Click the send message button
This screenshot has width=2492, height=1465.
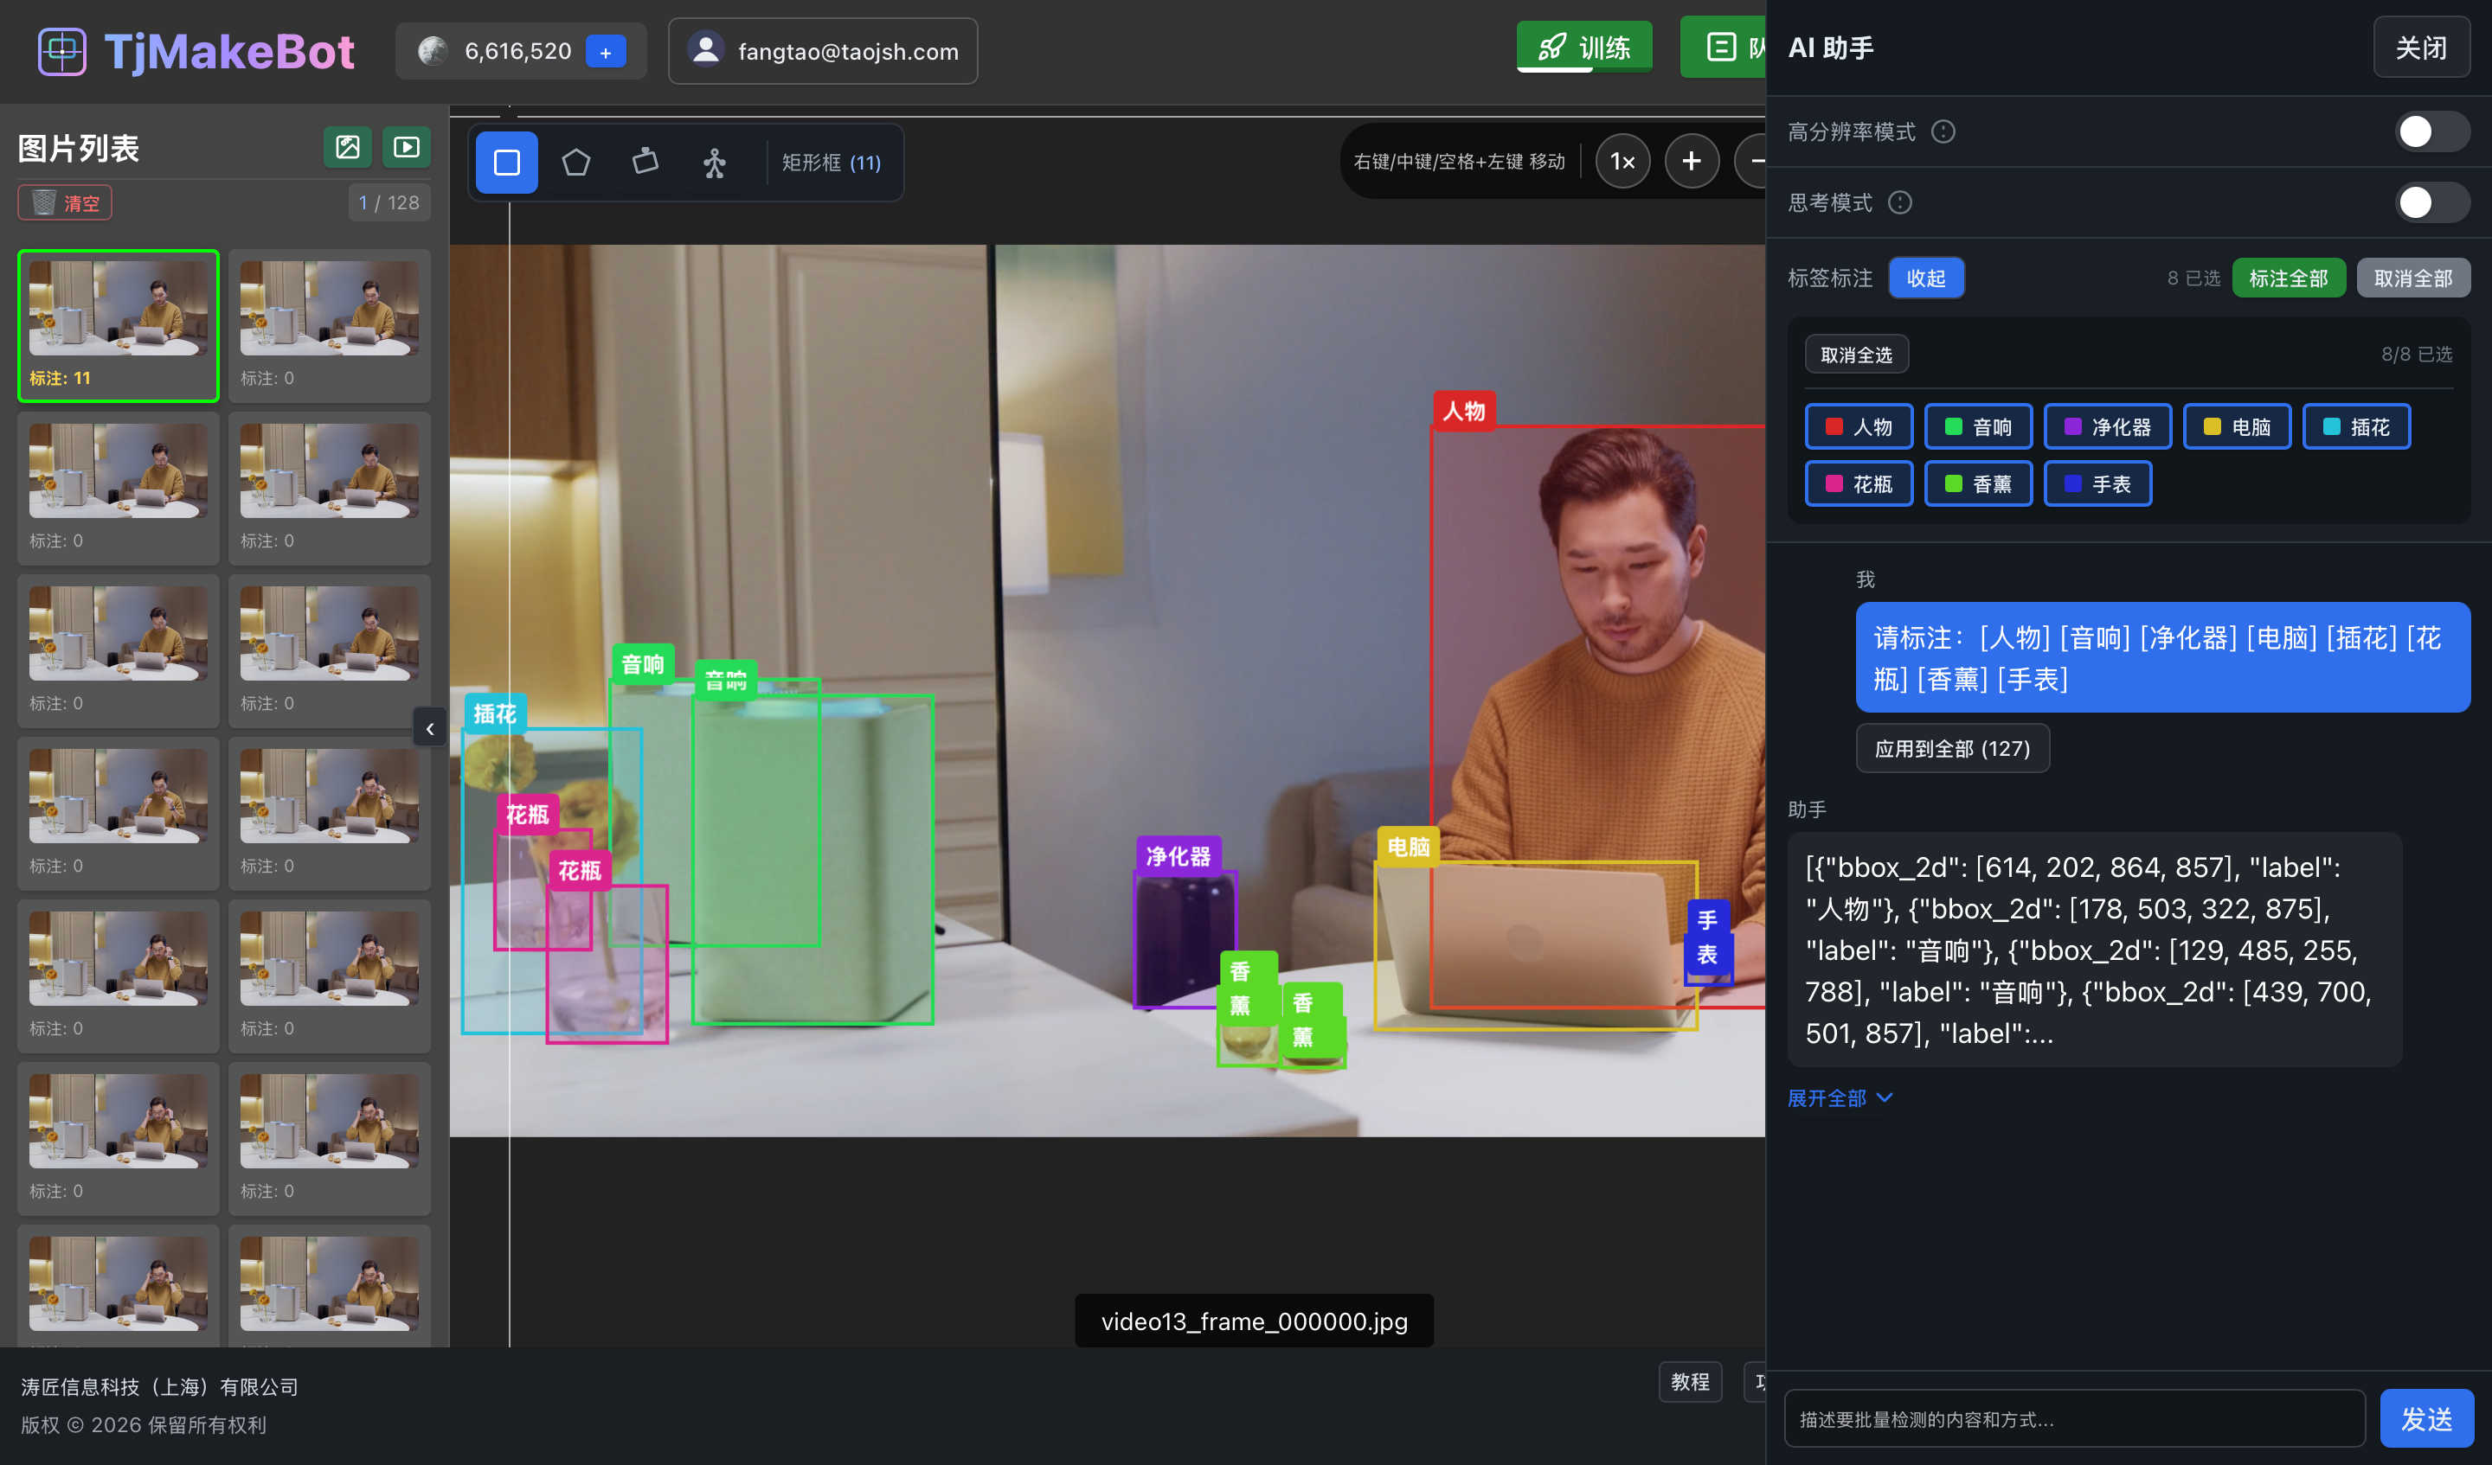pyautogui.click(x=2425, y=1418)
